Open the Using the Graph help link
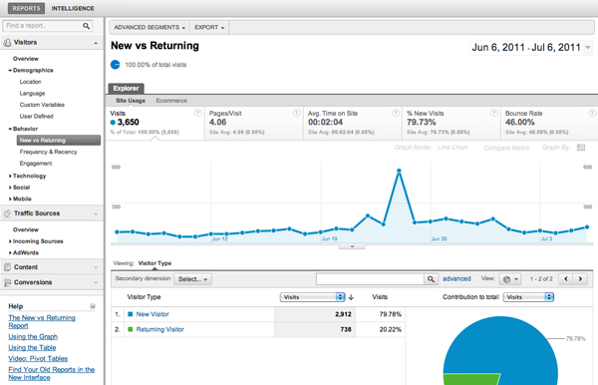The width and height of the screenshot is (598, 385). pos(33,336)
